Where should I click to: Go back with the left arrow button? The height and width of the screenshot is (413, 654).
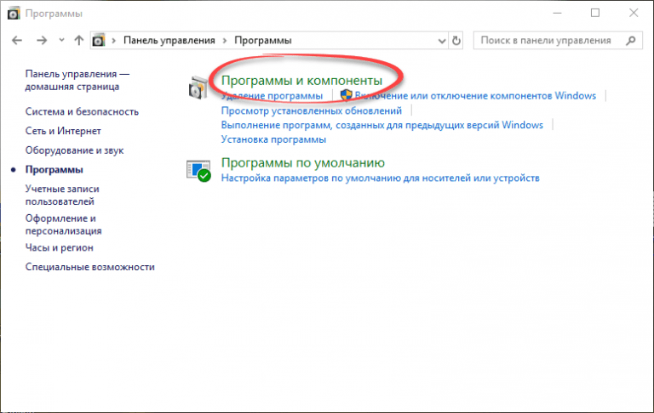click(x=17, y=41)
